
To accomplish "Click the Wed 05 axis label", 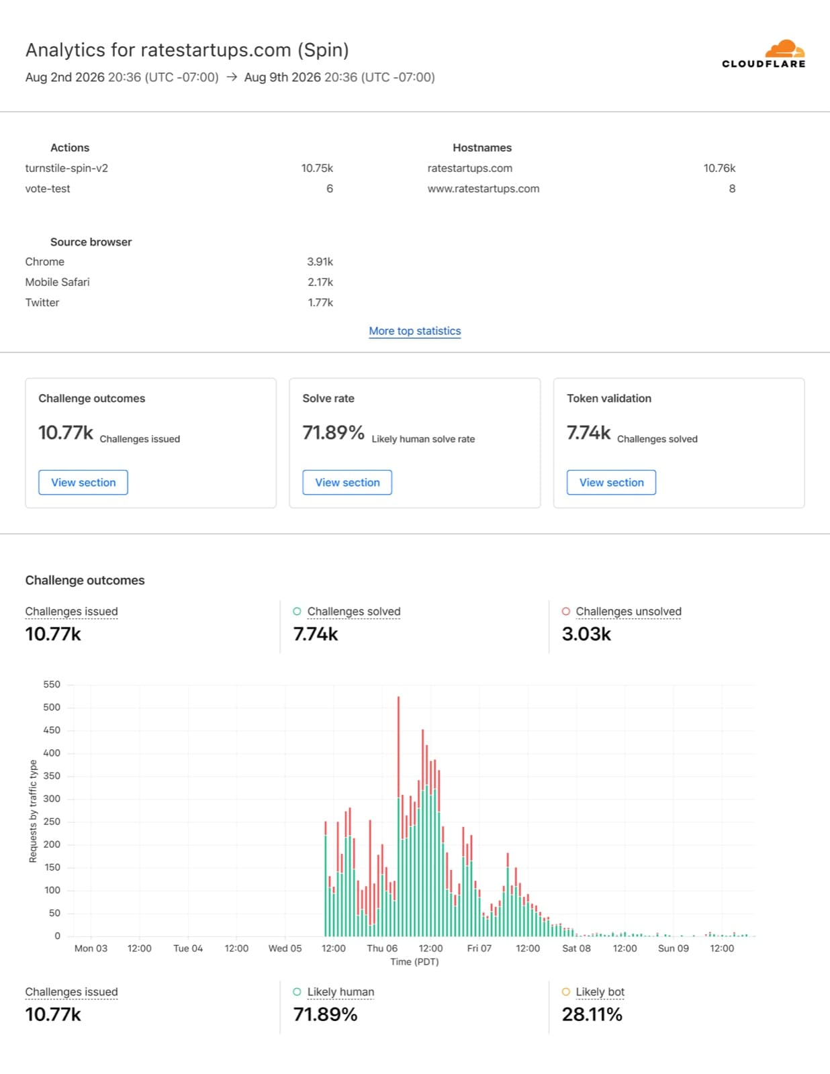I will (x=285, y=948).
